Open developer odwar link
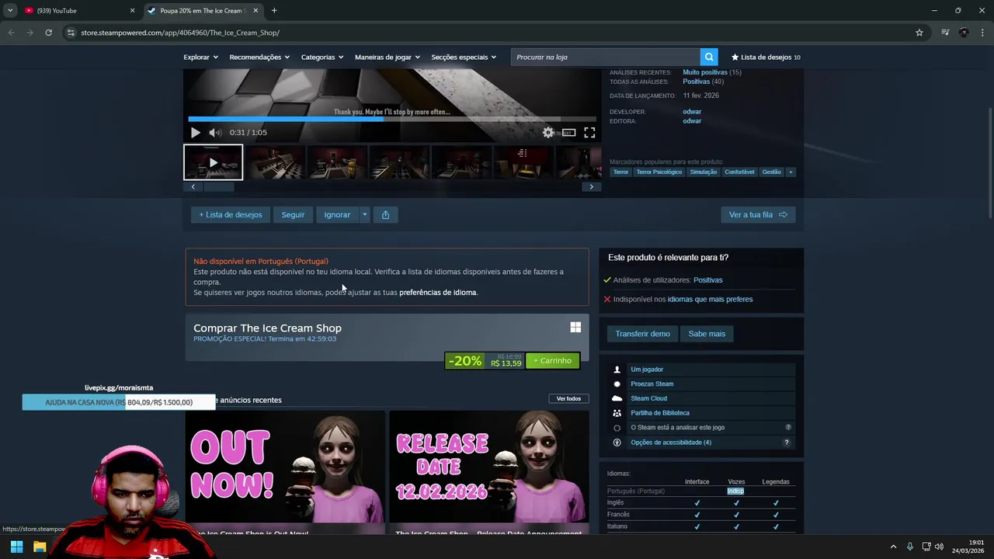994x559 pixels. [x=692, y=112]
